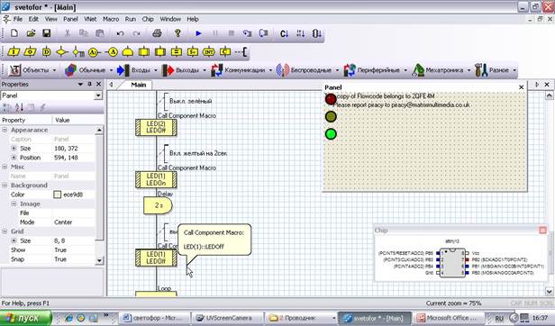Create a new flowchart file
The height and width of the screenshot is (326, 555).
[x=14, y=33]
